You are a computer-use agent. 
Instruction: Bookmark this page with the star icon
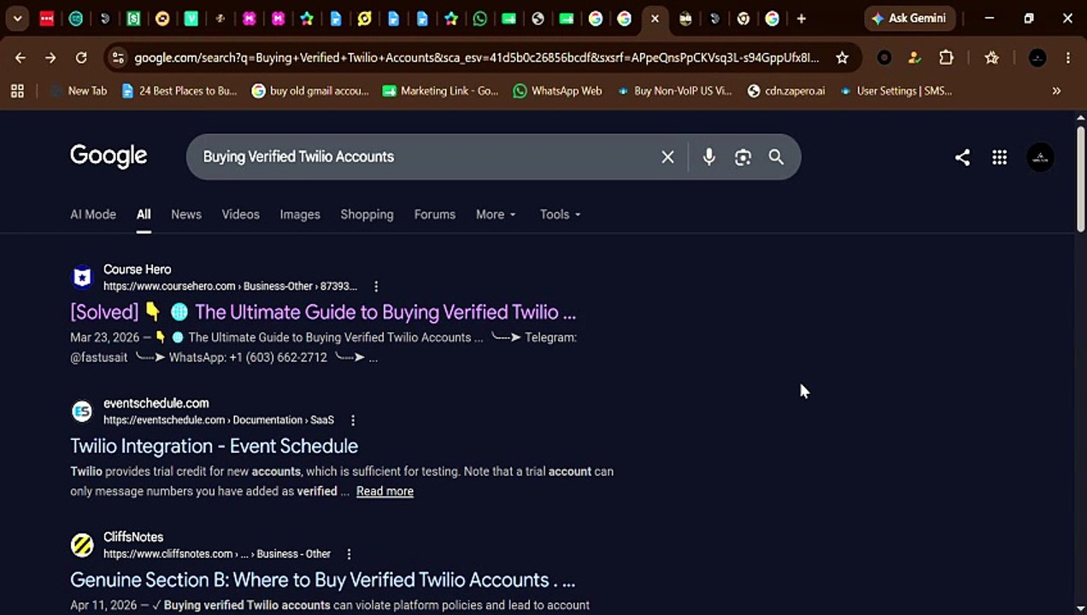[x=842, y=57]
